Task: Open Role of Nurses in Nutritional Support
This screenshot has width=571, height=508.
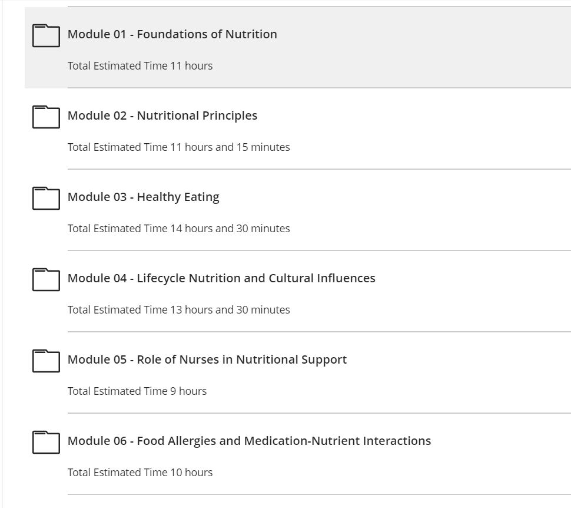Action: [207, 359]
